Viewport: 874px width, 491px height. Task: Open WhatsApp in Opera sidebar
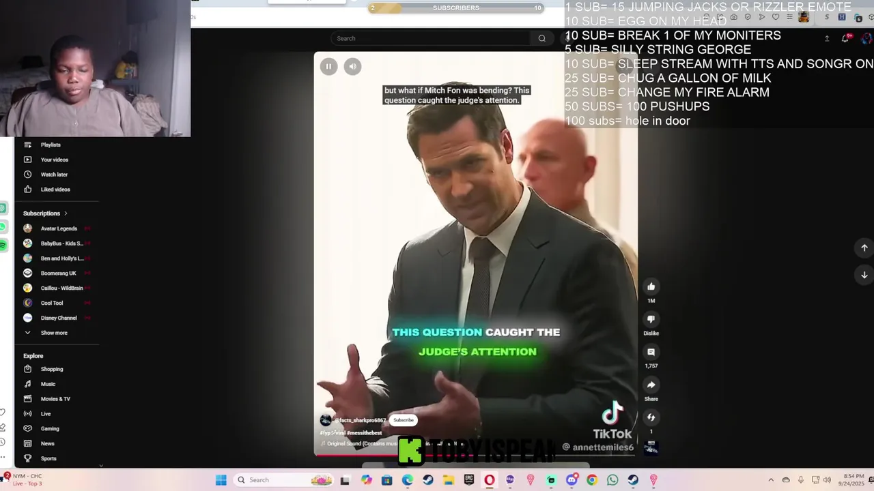3,226
